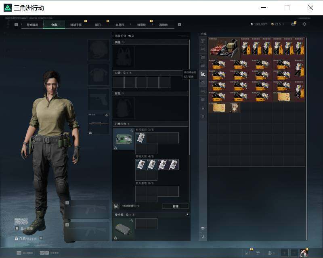
Task: Open settings gear in top right
Action: (x=304, y=24)
